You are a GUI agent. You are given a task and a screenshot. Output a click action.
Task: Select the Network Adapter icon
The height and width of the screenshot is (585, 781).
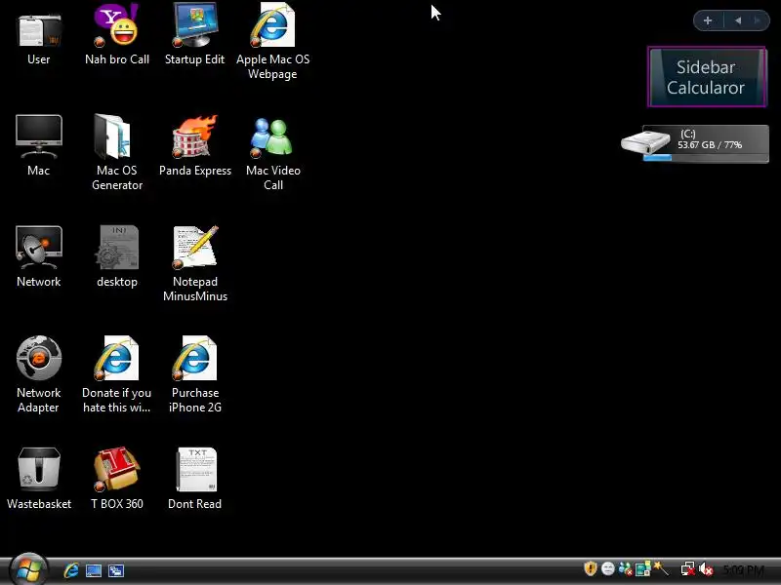pos(38,375)
